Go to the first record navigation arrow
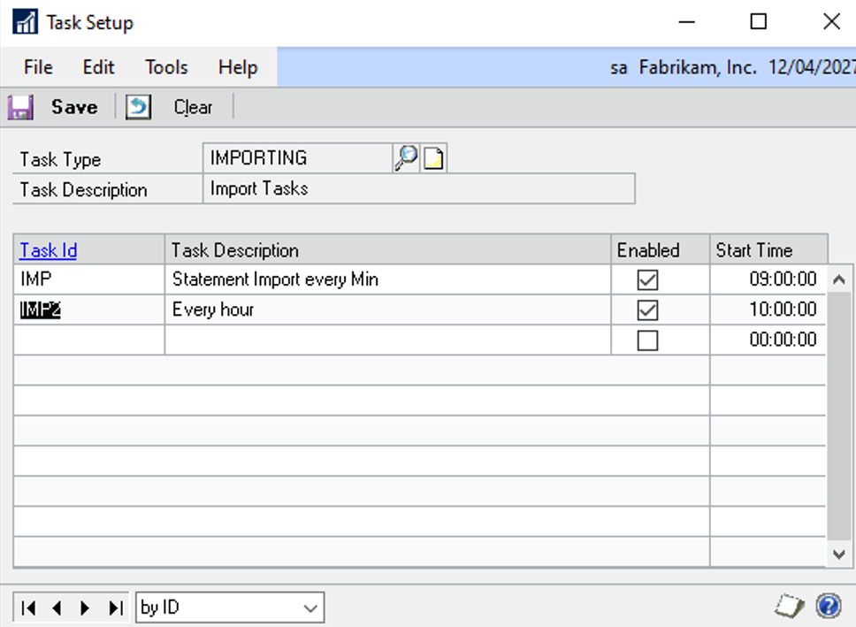 coord(28,608)
